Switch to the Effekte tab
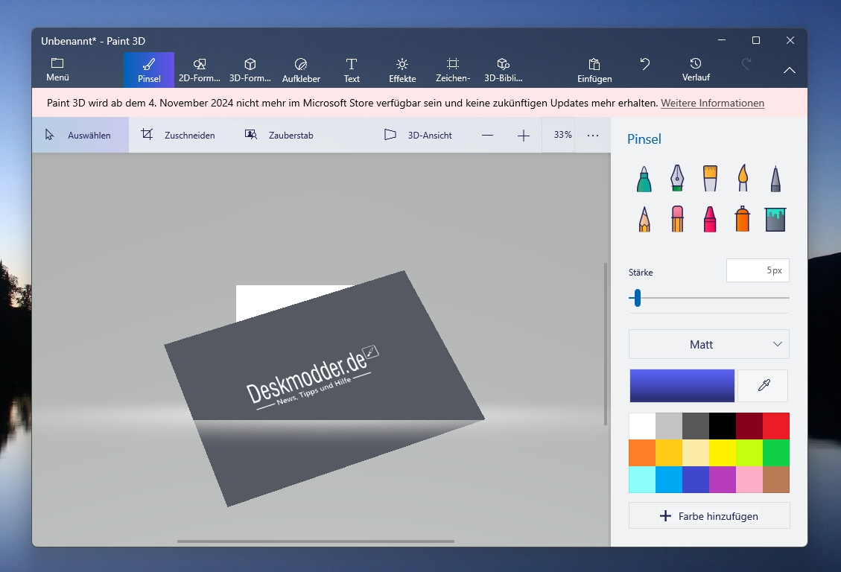This screenshot has height=572, width=841. (x=402, y=70)
